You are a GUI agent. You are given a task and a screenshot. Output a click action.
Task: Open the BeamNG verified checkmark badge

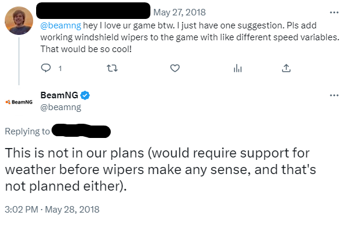click(x=85, y=95)
